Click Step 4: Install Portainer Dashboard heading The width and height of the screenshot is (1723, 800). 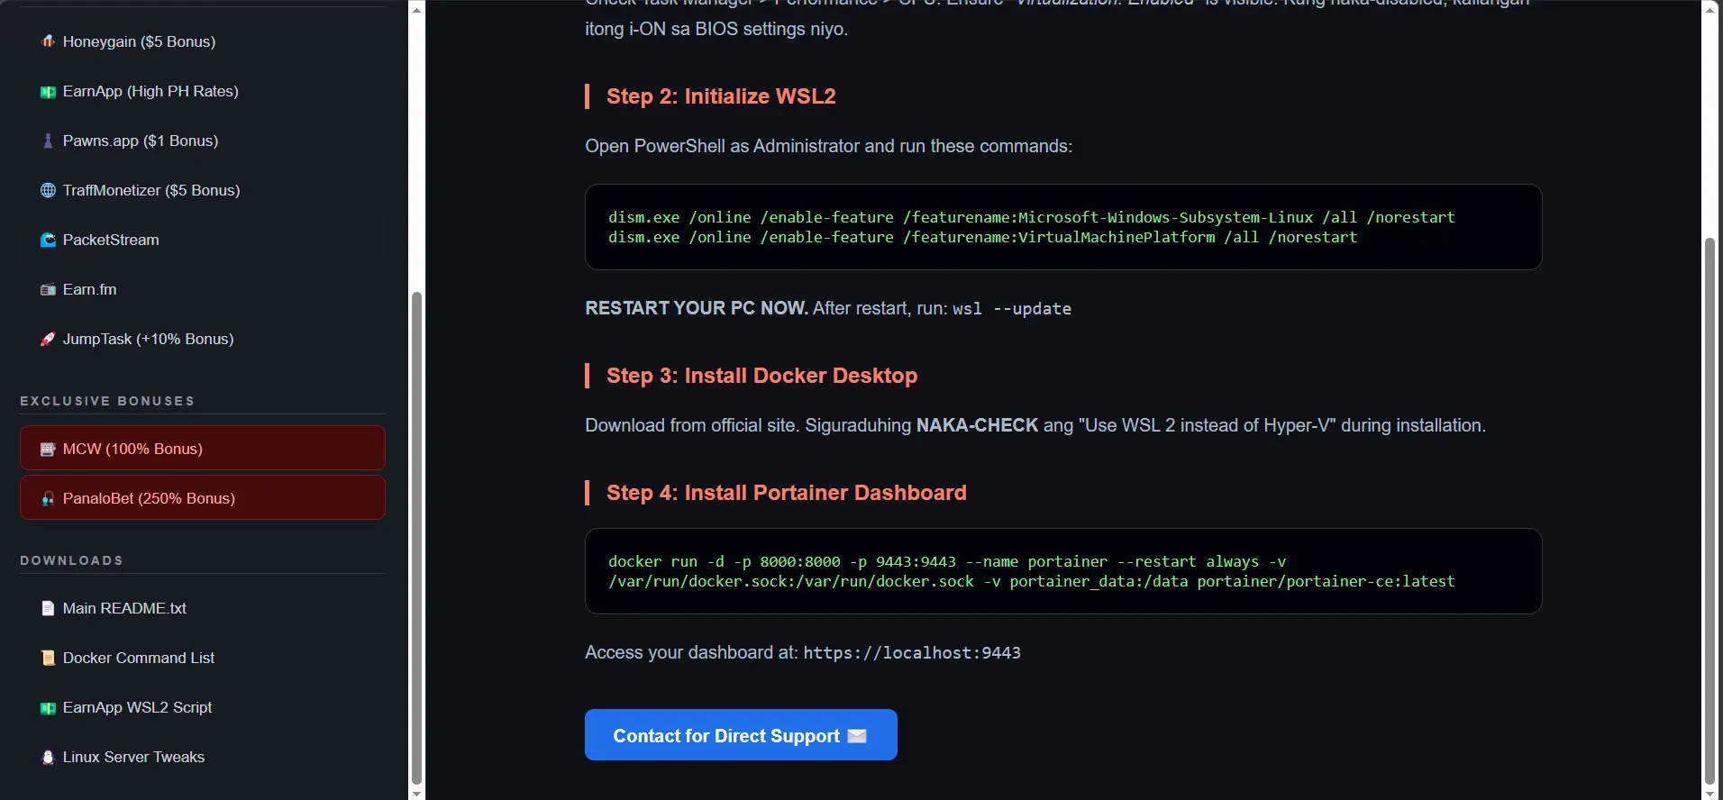pyautogui.click(x=786, y=493)
